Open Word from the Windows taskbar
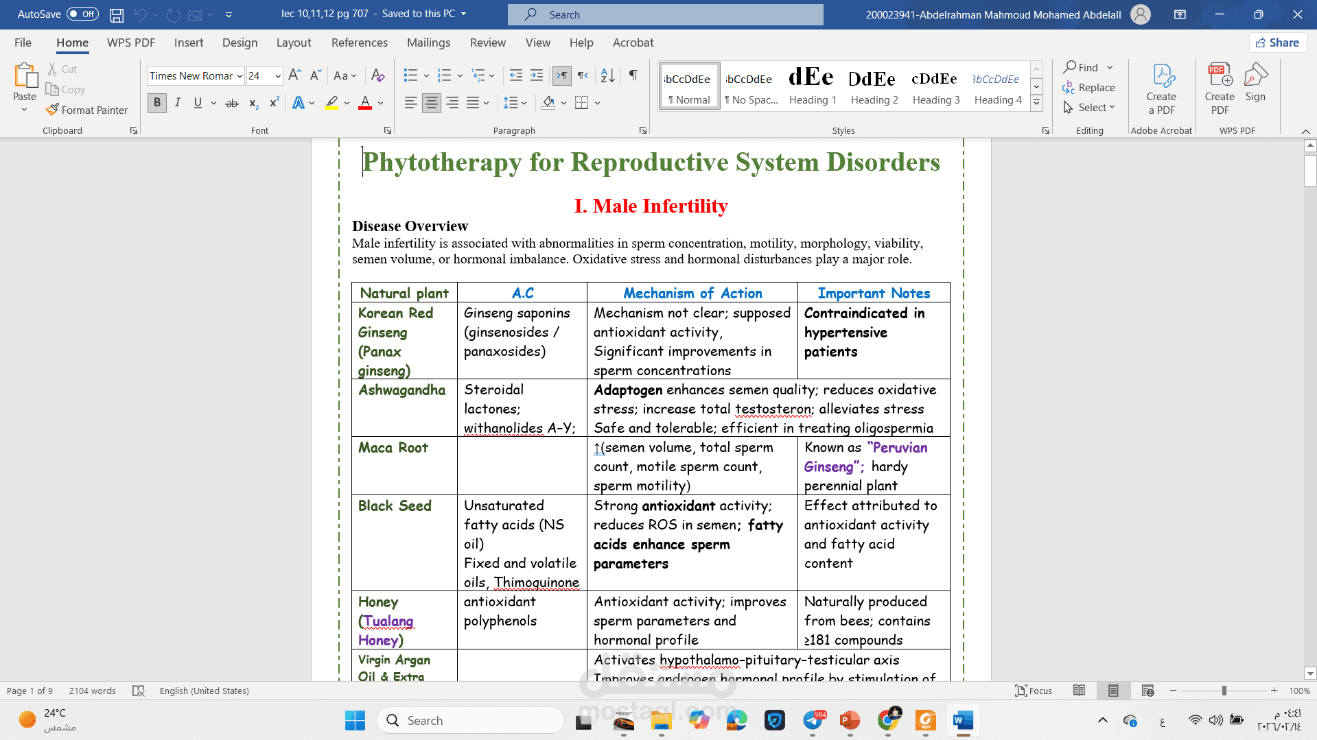 tap(963, 721)
